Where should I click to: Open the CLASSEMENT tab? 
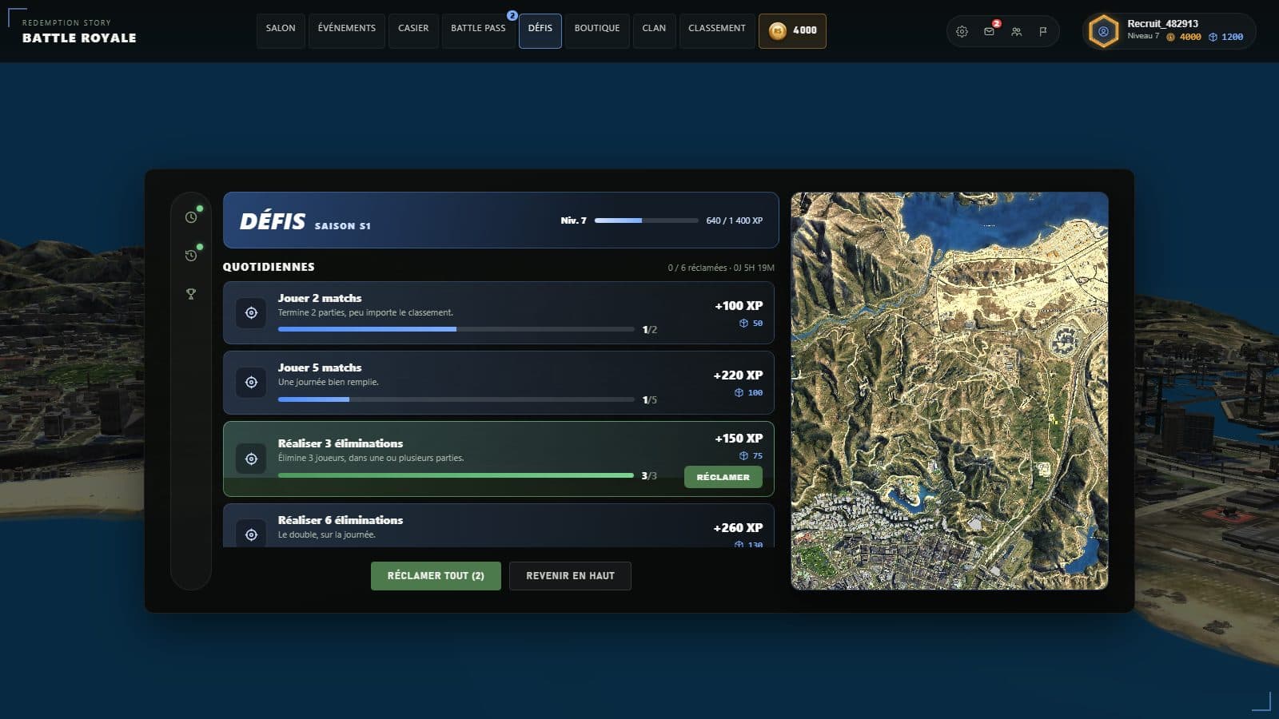coord(717,31)
